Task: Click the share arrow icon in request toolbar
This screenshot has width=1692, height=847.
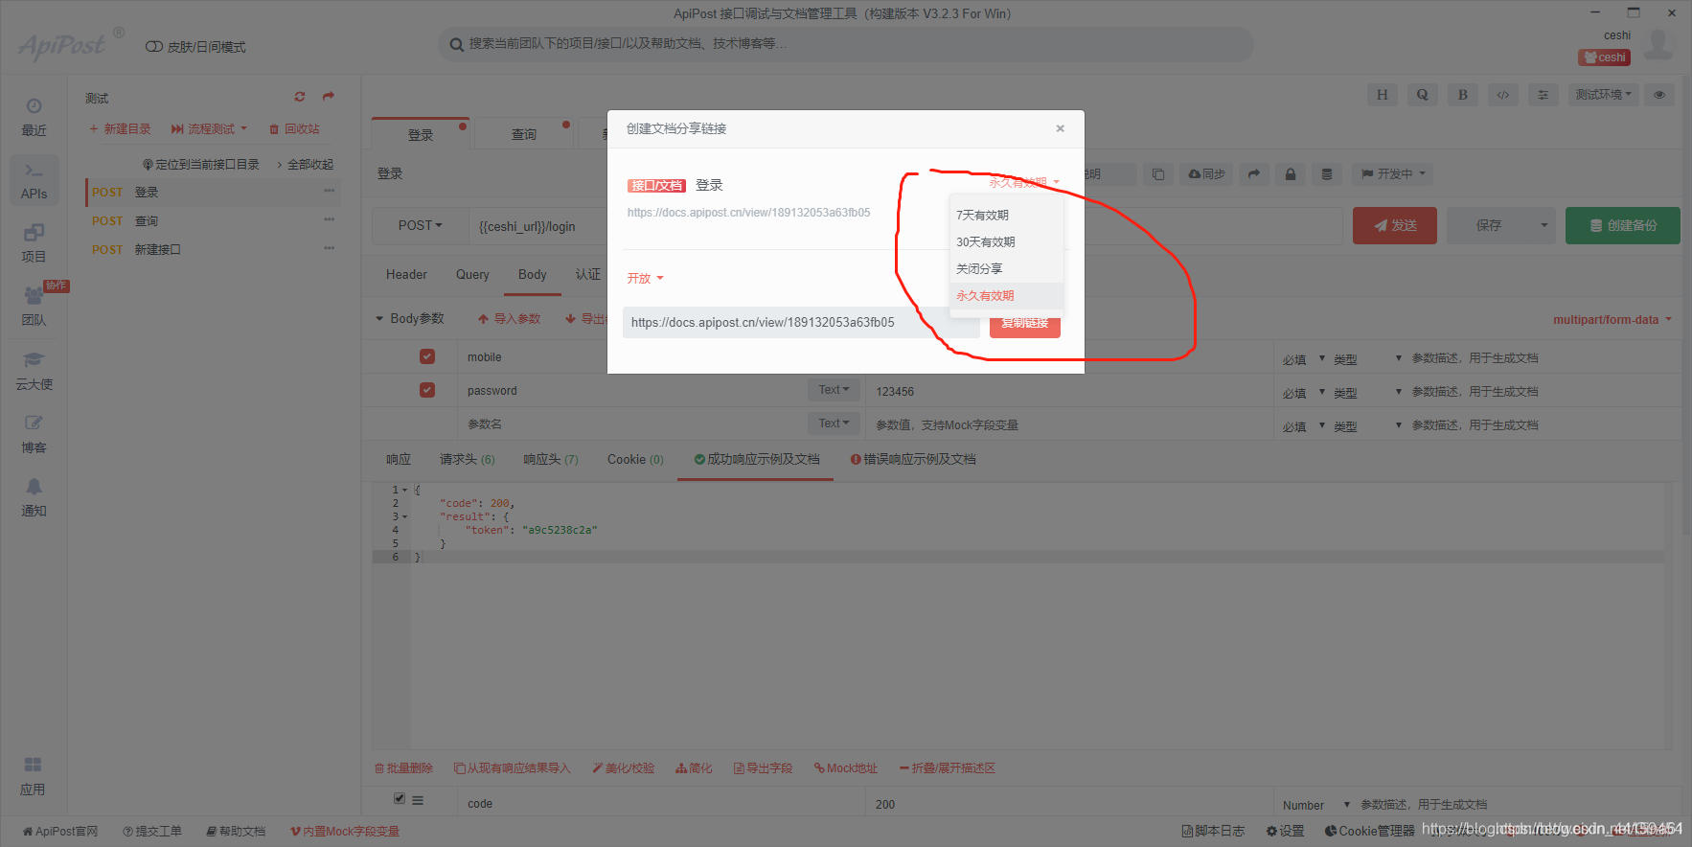Action: pyautogui.click(x=1253, y=174)
